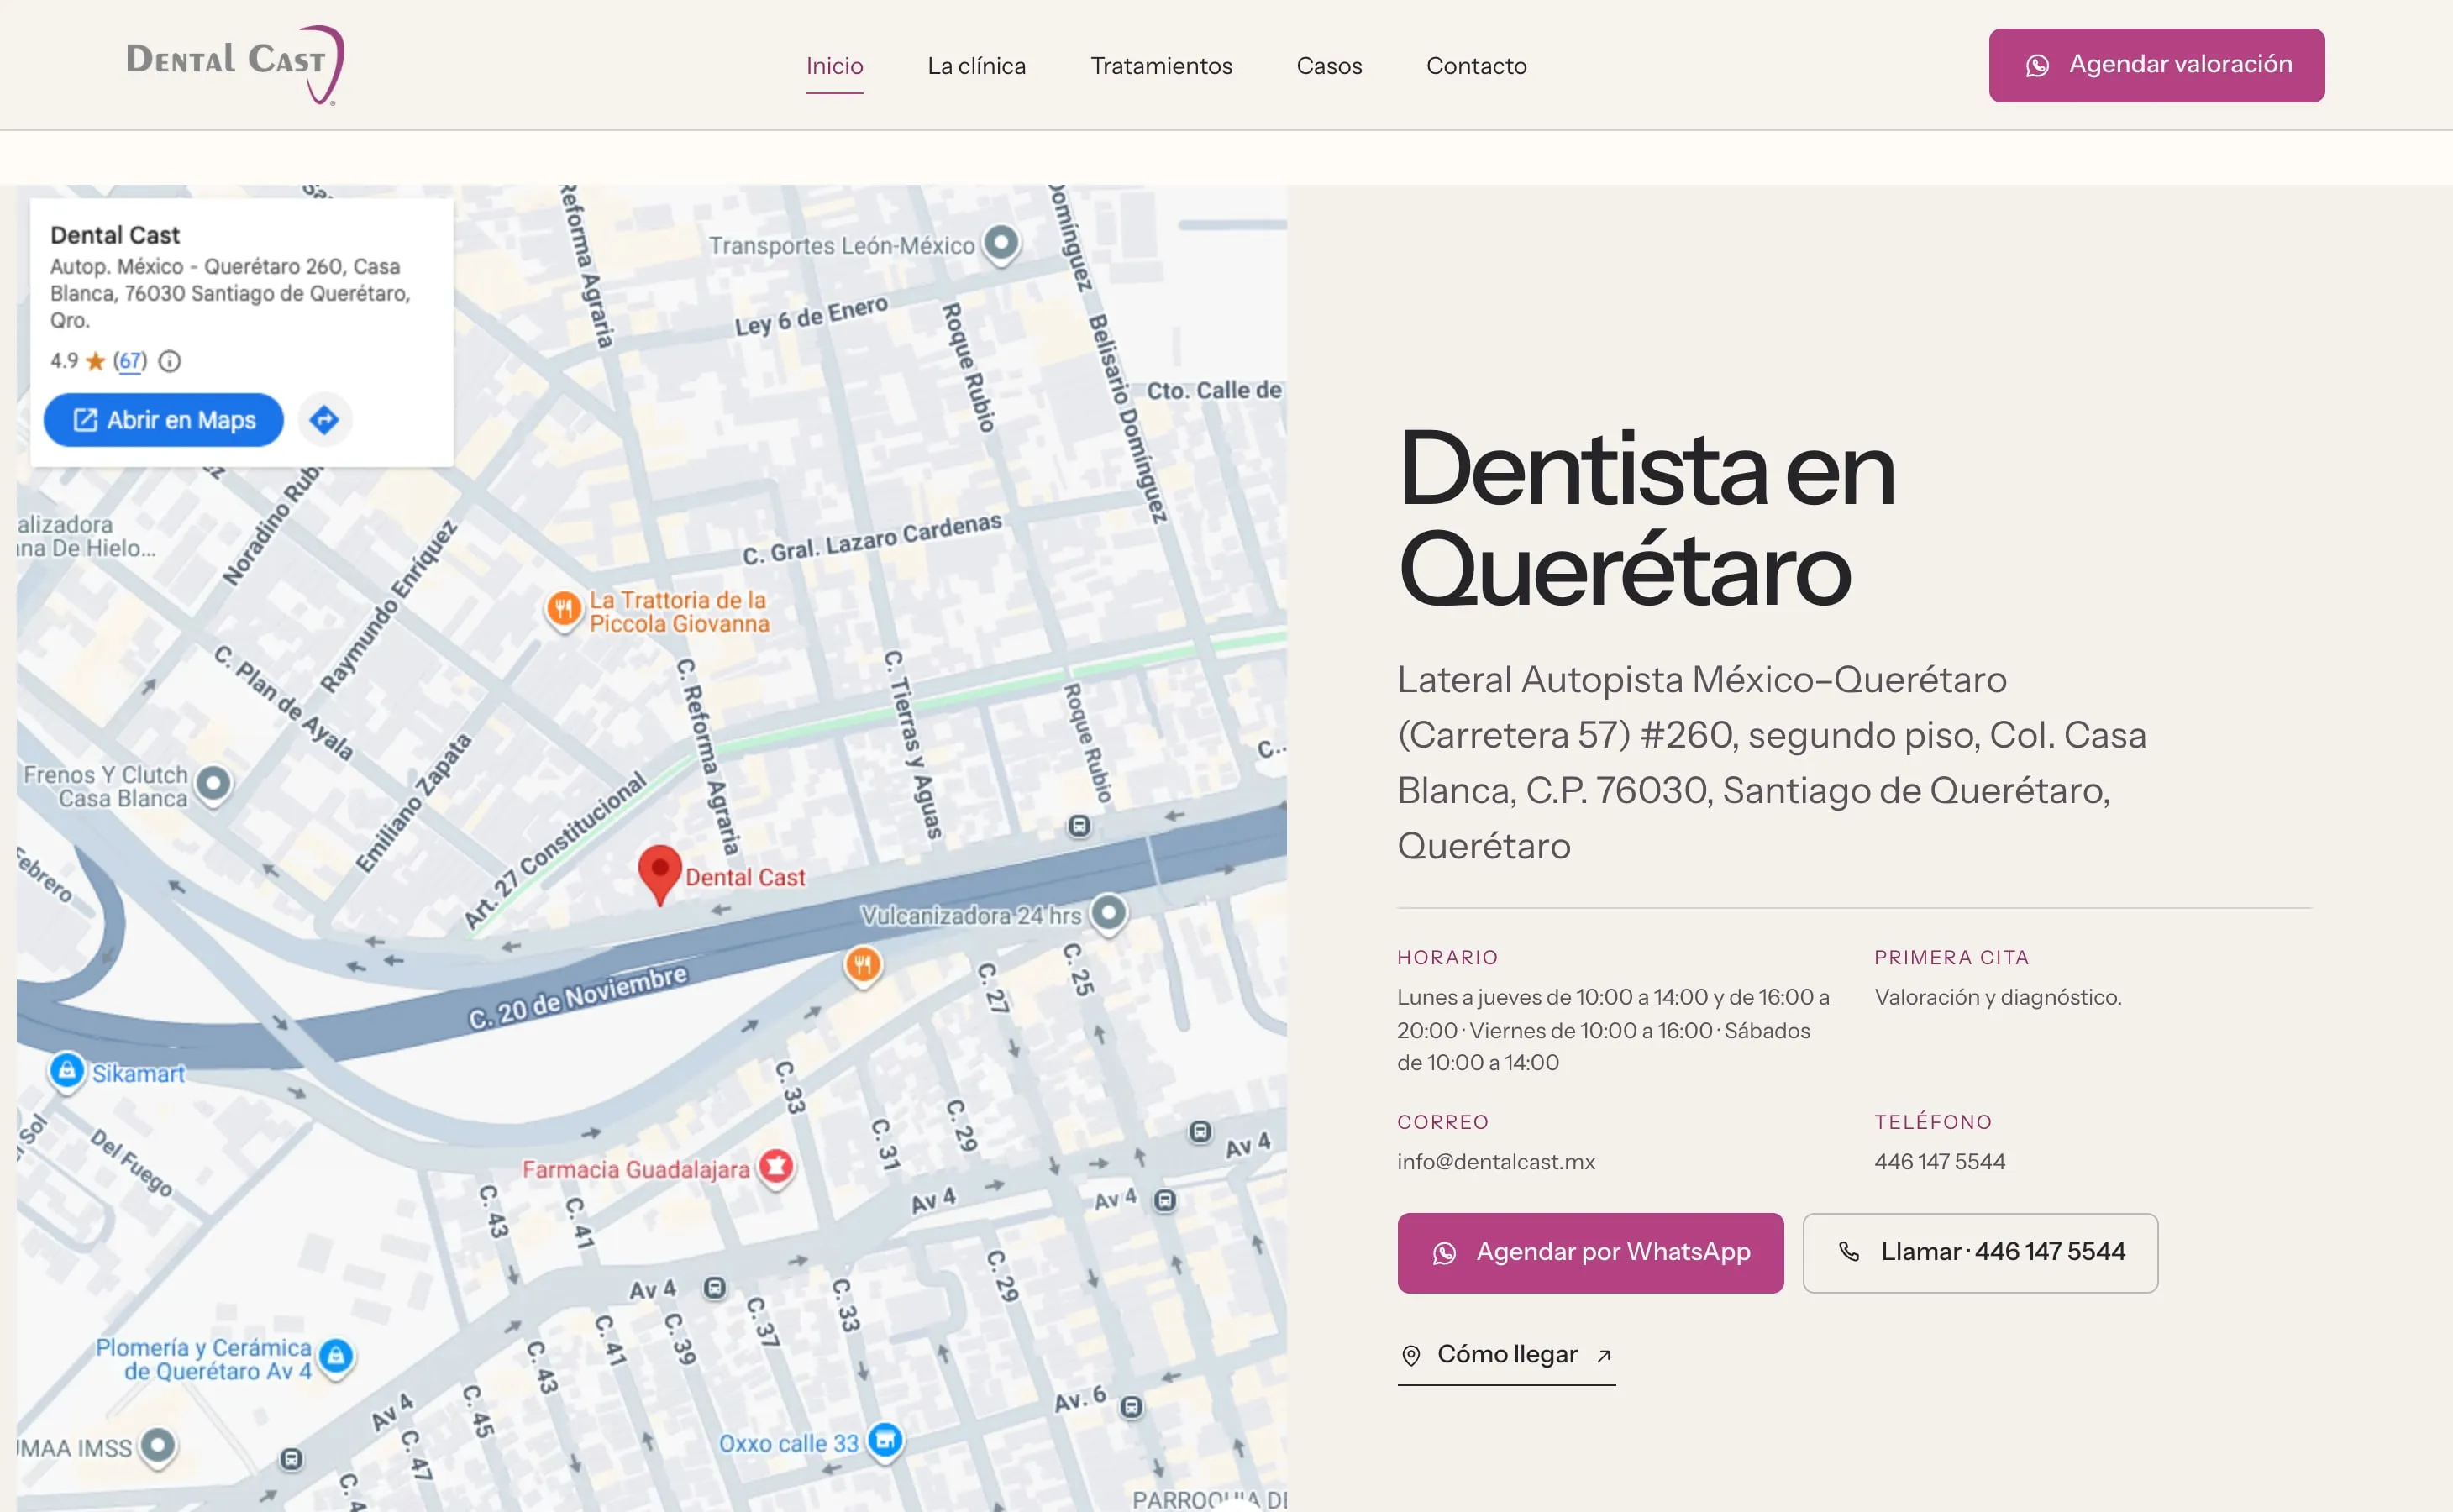Click orange restaurant marker near Vulcanizadora
2453x1512 pixels.
click(863, 966)
